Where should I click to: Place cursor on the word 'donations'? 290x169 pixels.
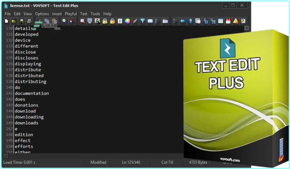click(x=27, y=105)
